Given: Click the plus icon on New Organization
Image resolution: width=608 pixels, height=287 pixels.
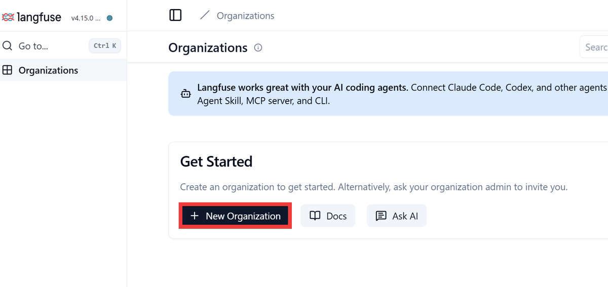Looking at the screenshot, I should 195,216.
